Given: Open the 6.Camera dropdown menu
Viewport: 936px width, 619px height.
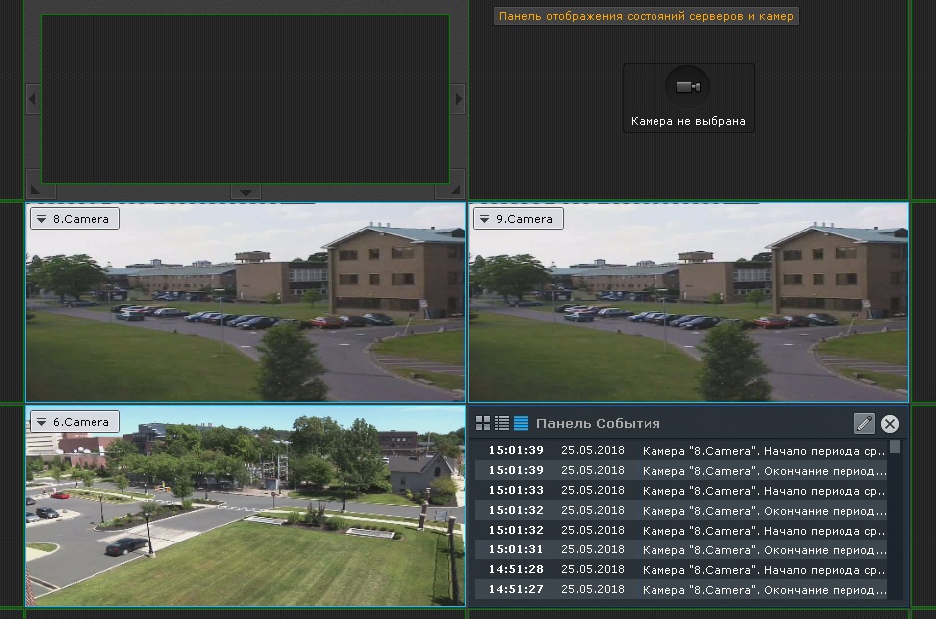Looking at the screenshot, I should coord(43,422).
